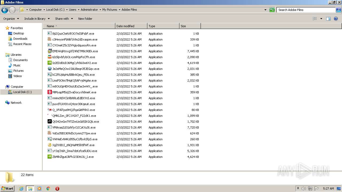Open Windows Media Player from the taskbar
Screen dimensions: 342x192
coord(39,189)
